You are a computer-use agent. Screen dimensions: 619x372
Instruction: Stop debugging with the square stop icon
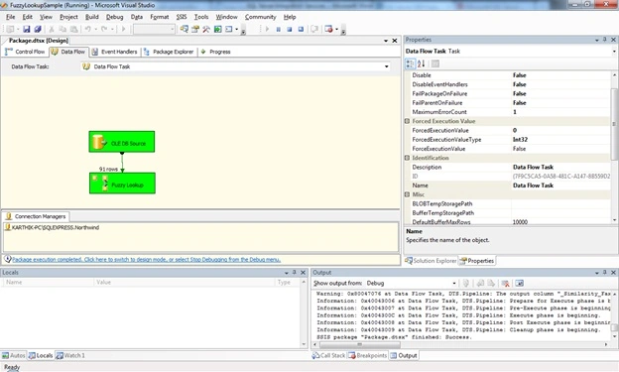(x=290, y=29)
